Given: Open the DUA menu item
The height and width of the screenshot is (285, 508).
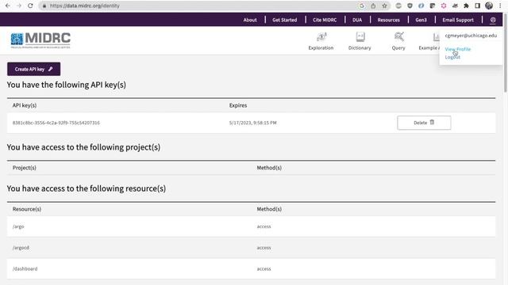Looking at the screenshot, I should click(357, 20).
